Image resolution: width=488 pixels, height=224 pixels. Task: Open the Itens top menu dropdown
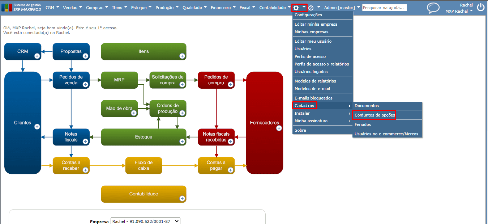coord(120,8)
